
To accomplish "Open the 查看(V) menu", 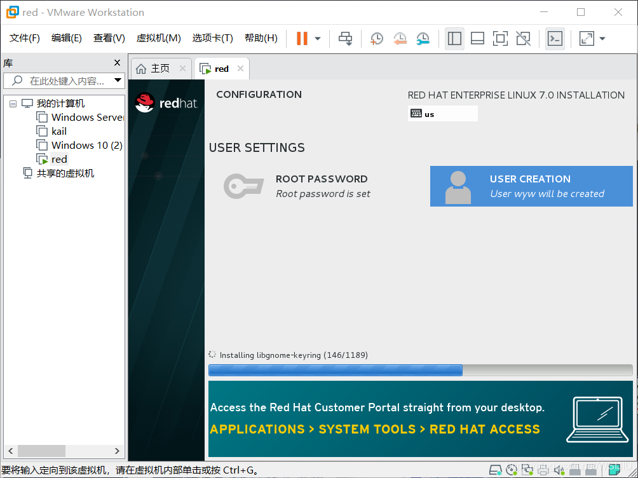I will [x=109, y=38].
